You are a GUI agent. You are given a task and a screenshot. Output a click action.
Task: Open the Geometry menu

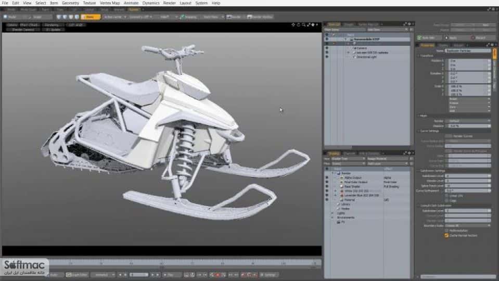[70, 3]
